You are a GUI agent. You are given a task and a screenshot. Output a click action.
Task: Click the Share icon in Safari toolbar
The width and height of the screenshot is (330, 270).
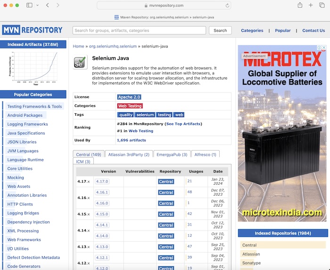[300, 5]
